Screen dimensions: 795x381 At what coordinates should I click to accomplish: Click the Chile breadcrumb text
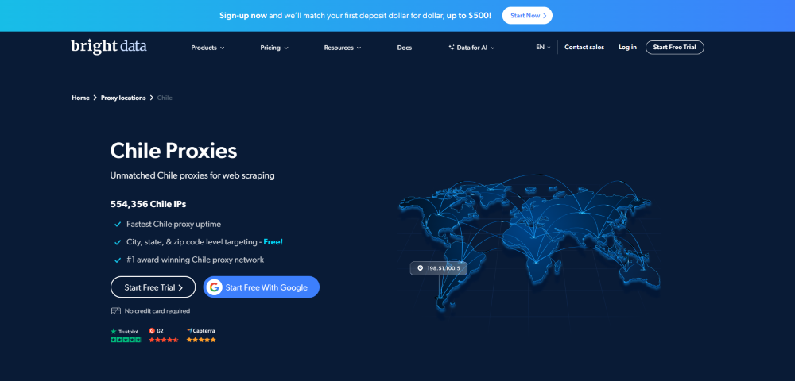165,98
